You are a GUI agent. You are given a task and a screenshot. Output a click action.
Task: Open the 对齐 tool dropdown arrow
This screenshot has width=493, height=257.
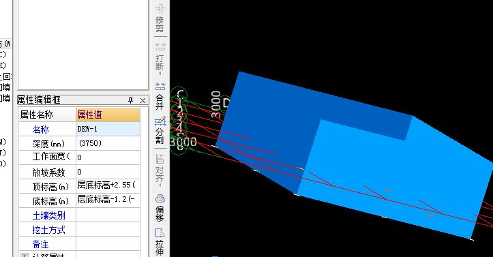tap(160, 185)
